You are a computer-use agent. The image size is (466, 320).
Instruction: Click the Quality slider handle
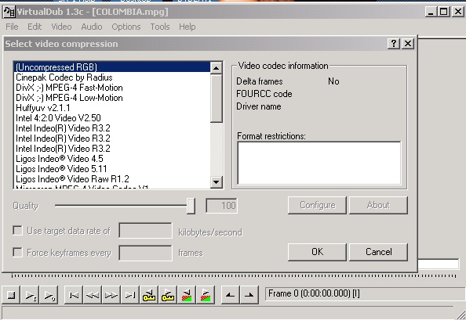point(191,206)
